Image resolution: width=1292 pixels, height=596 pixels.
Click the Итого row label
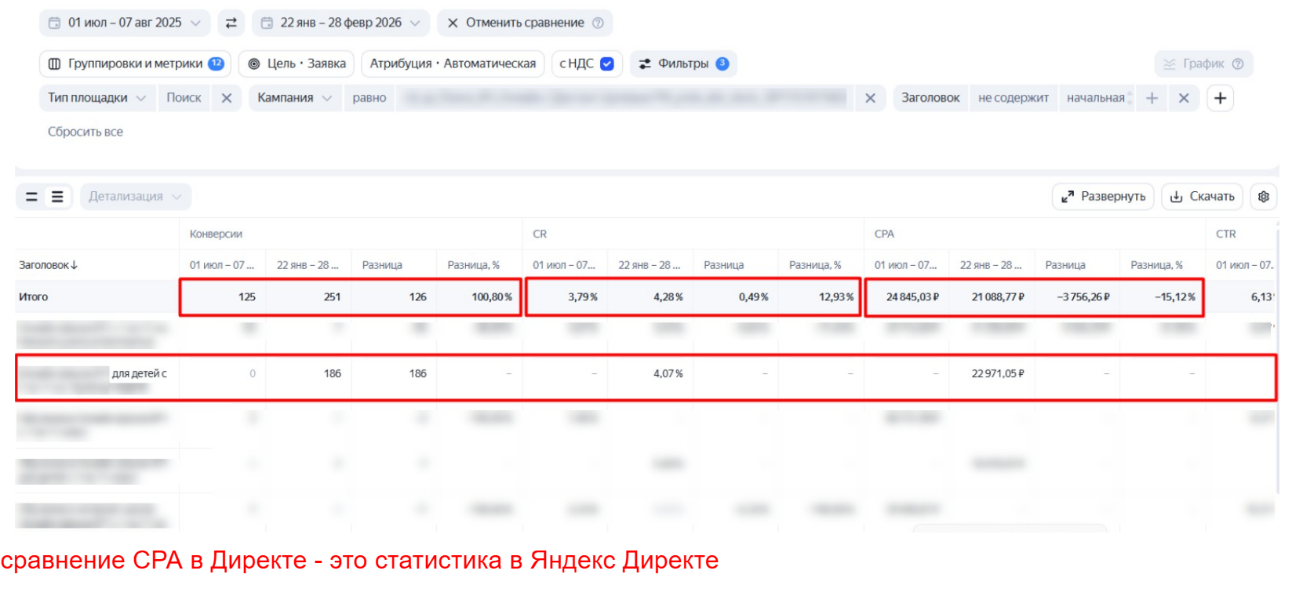33,296
